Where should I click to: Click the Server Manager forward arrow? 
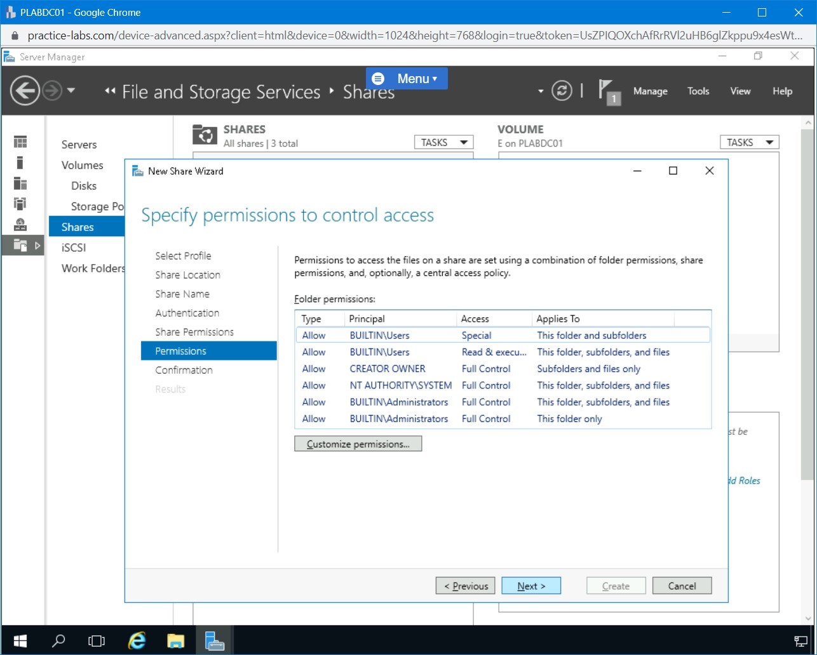(52, 91)
